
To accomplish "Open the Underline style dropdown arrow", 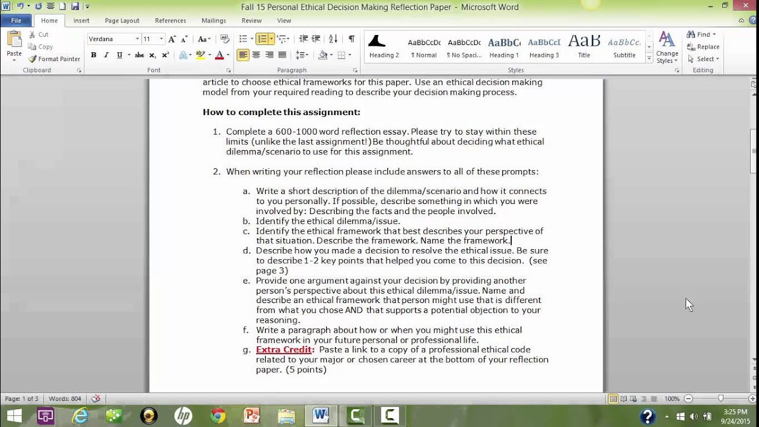I will tap(128, 55).
